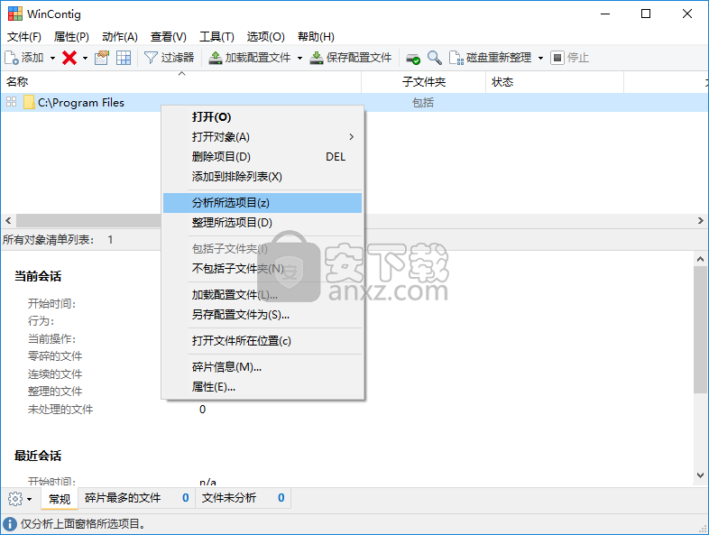
Task: Click the 未处理的文件 label
Action: (x=60, y=410)
